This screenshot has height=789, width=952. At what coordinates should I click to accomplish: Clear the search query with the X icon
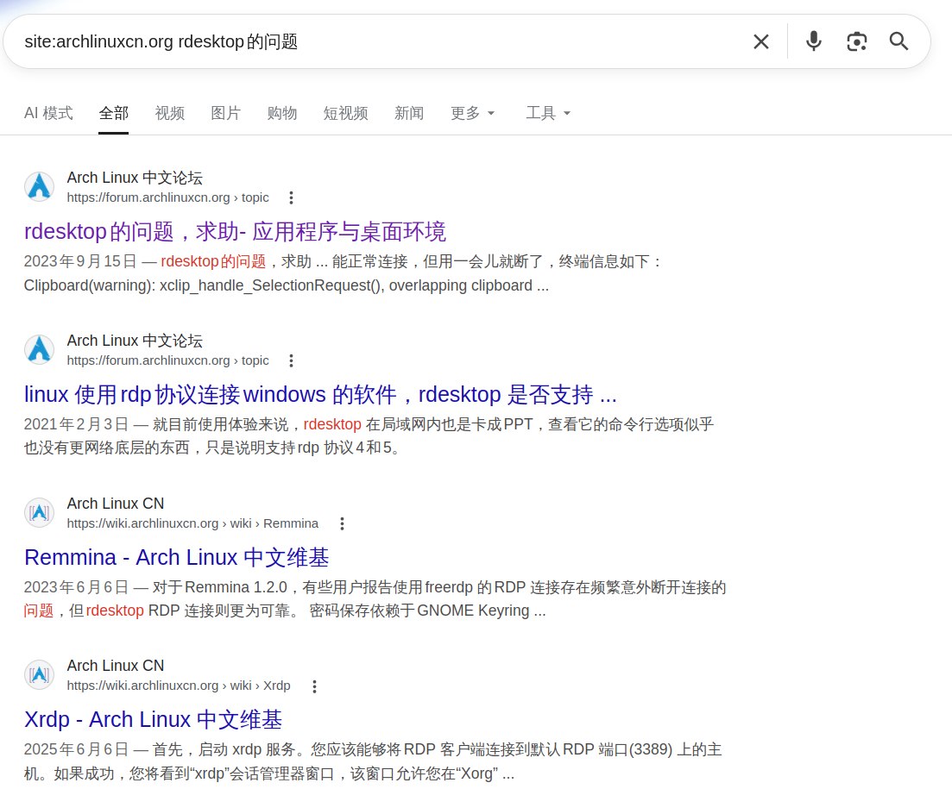point(760,41)
